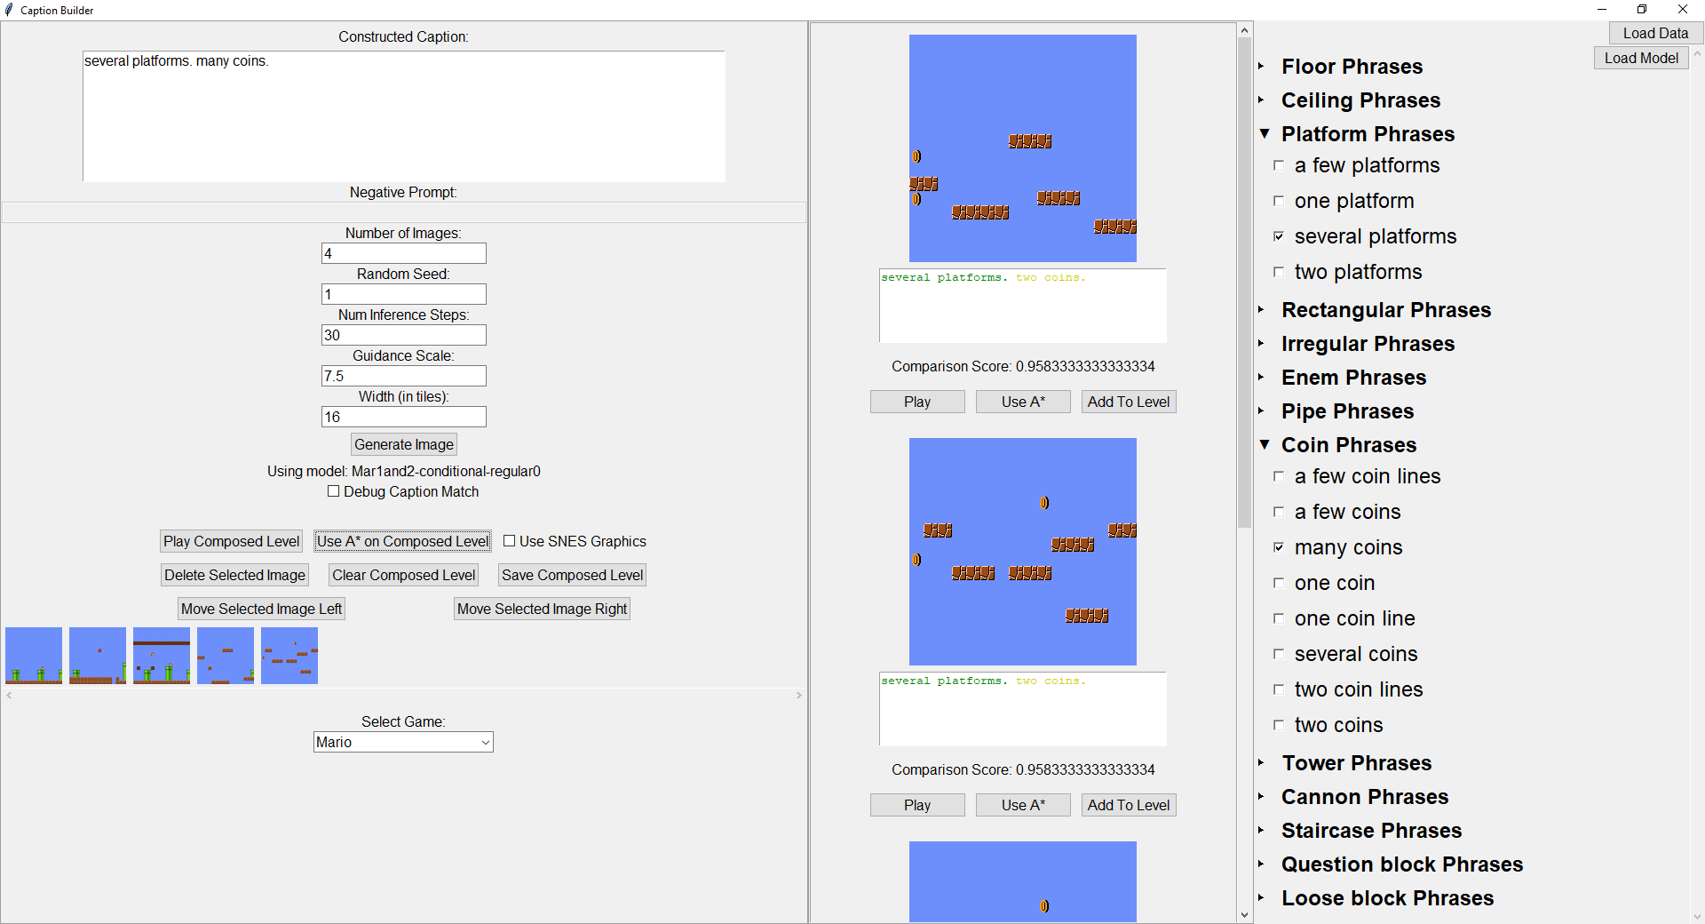Click the second generated level image
The height and width of the screenshot is (924, 1705).
point(1023,552)
